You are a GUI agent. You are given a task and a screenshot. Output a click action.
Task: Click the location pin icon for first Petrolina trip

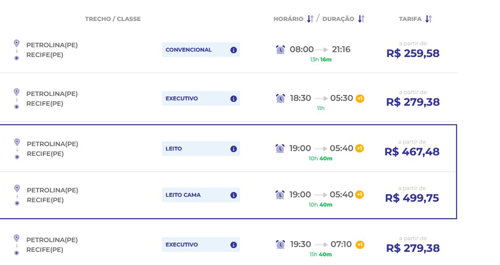click(x=17, y=43)
